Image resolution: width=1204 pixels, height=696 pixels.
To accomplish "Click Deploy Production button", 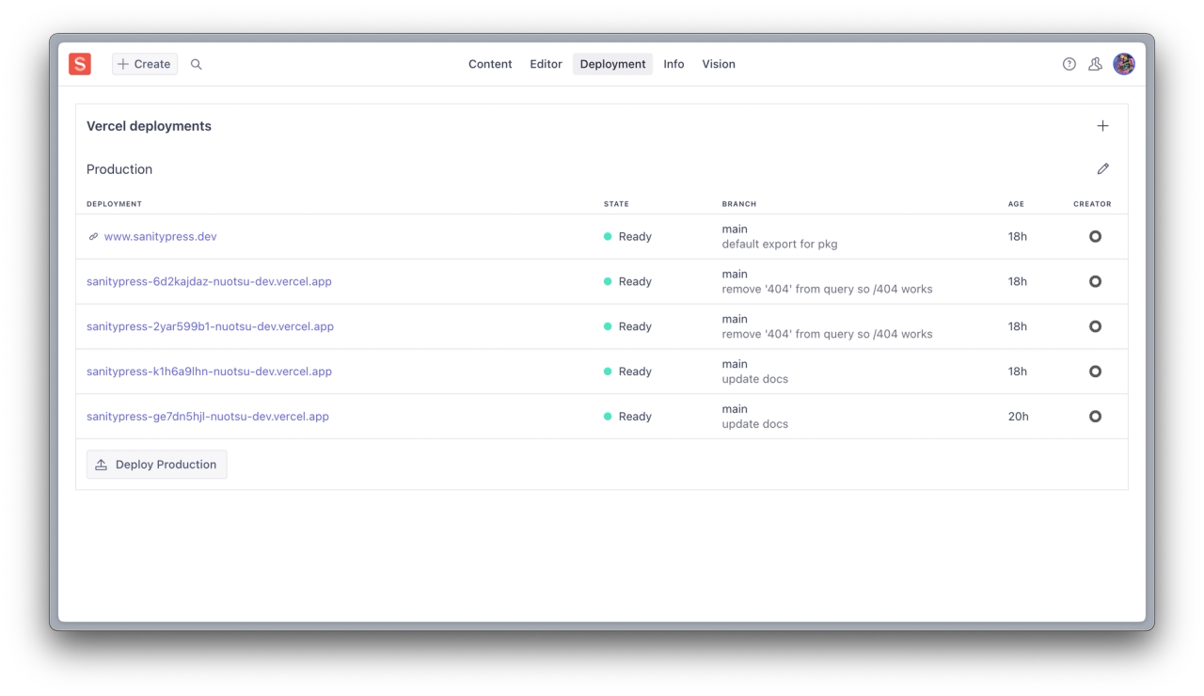I will (x=156, y=465).
